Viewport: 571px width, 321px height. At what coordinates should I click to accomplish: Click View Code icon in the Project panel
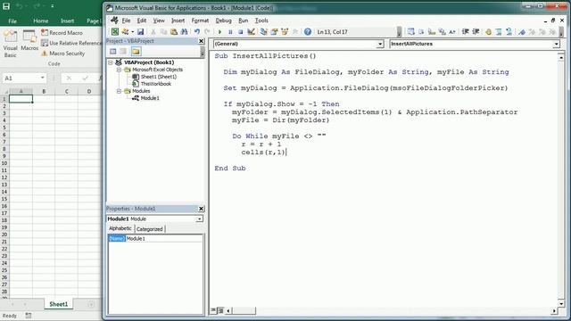pos(113,52)
